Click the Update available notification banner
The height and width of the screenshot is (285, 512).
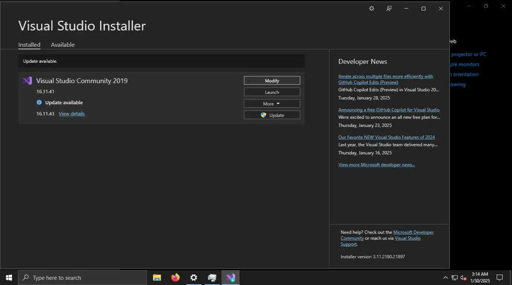coord(161,61)
